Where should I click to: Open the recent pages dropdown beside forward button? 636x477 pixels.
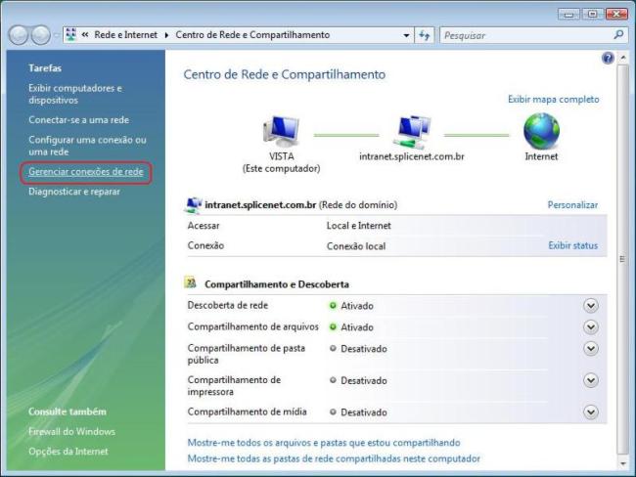point(56,35)
